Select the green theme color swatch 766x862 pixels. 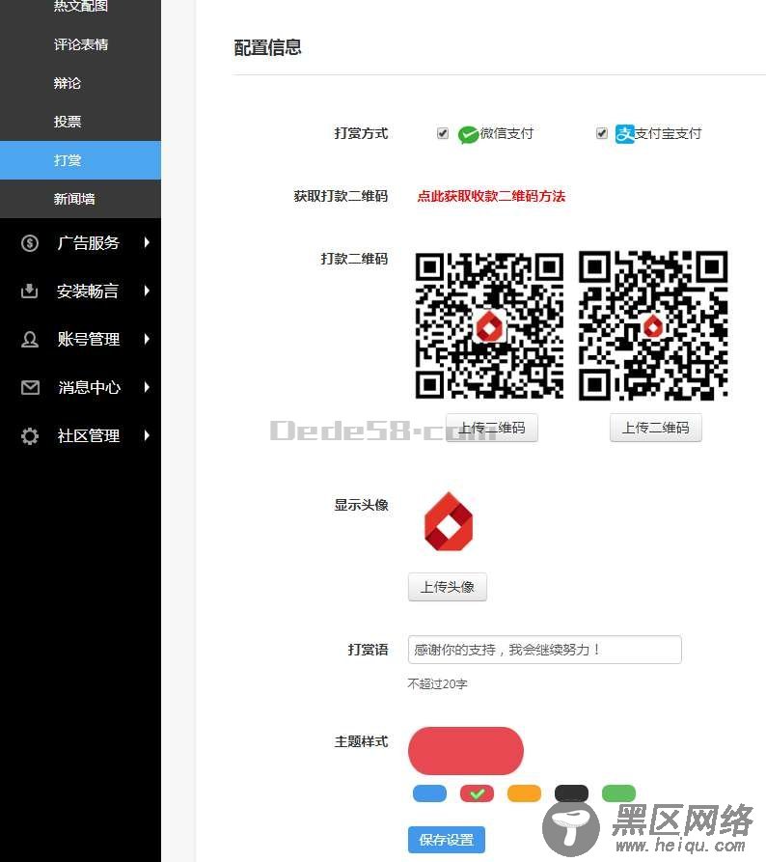(x=618, y=793)
